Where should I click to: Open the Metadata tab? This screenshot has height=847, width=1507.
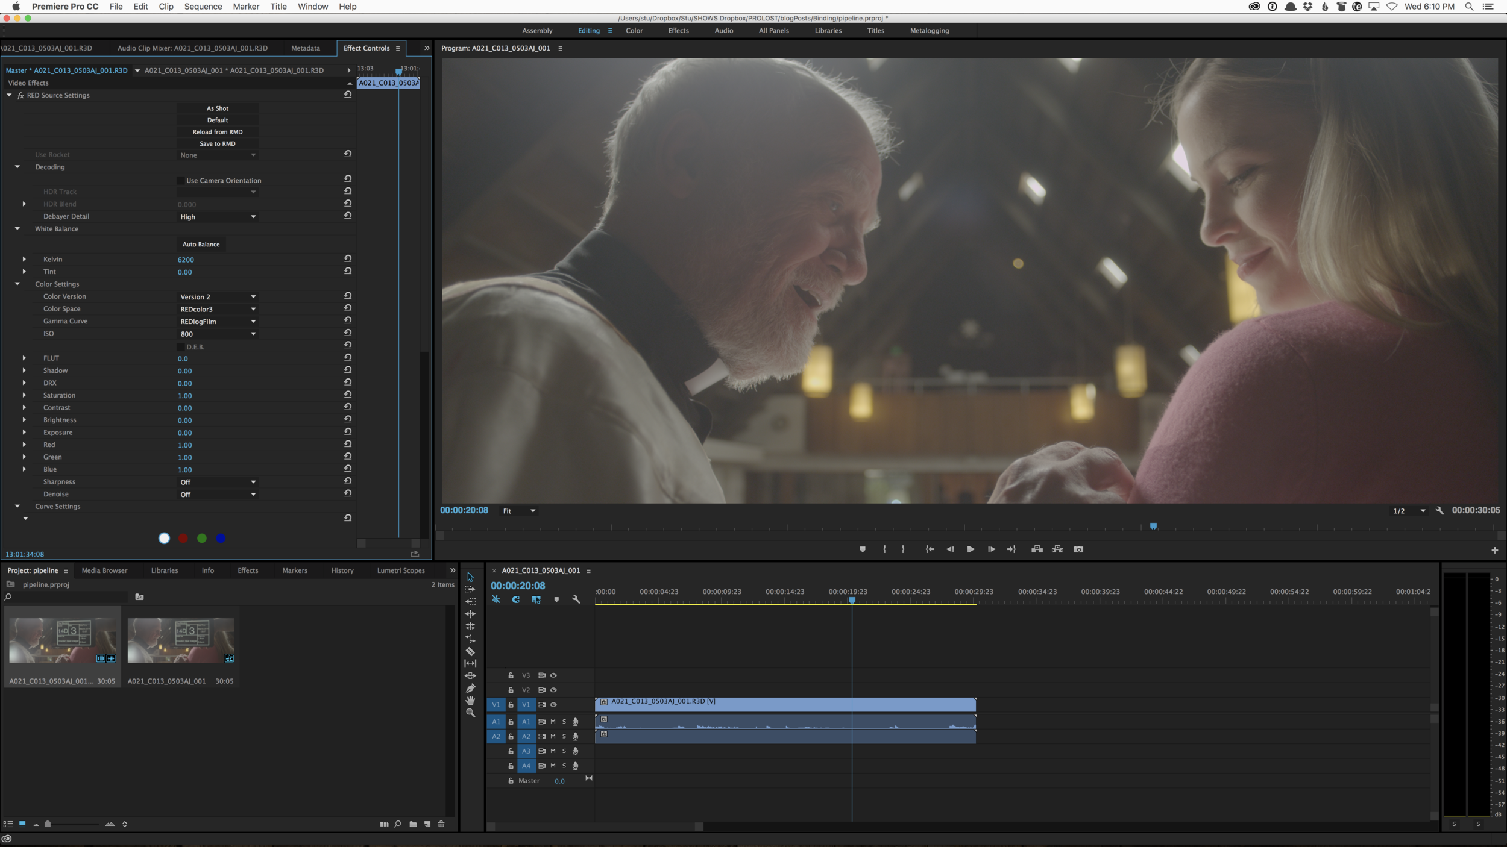pos(306,48)
